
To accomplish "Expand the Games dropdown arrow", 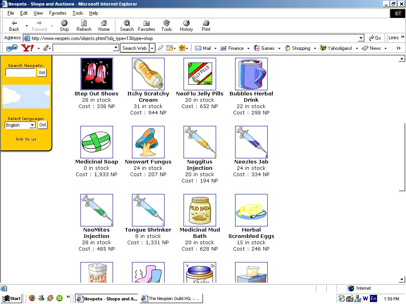I will (x=279, y=48).
